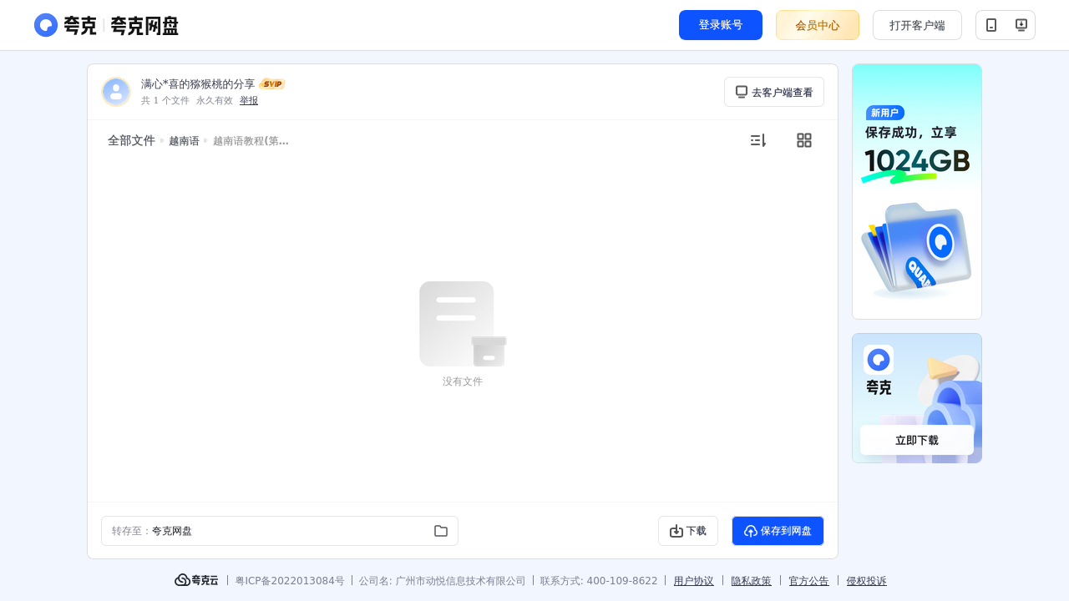This screenshot has width=1069, height=601.
Task: Go to 越南语 breadcrumb folder
Action: (184, 141)
